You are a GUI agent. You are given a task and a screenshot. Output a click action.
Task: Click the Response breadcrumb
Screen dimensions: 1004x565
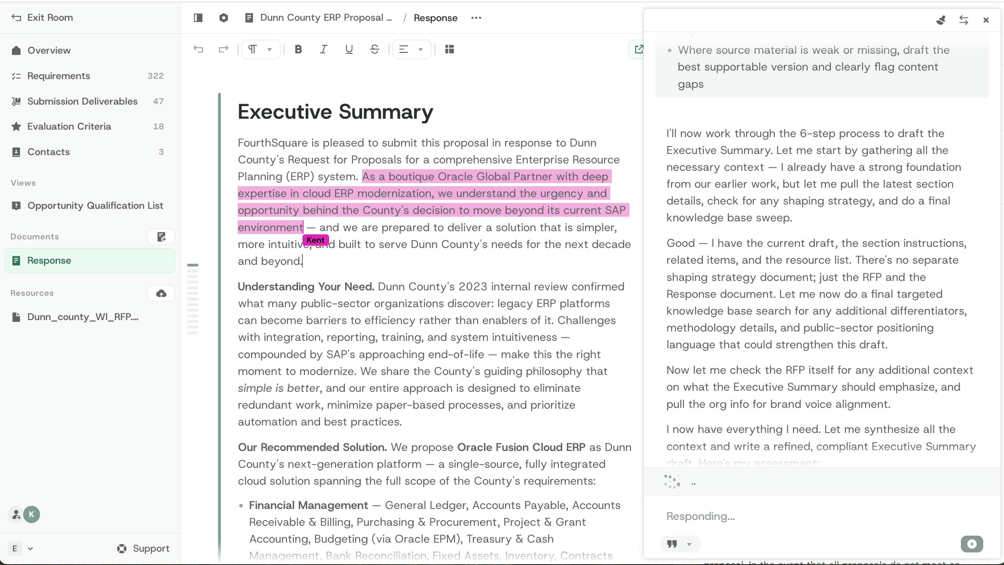(x=435, y=18)
